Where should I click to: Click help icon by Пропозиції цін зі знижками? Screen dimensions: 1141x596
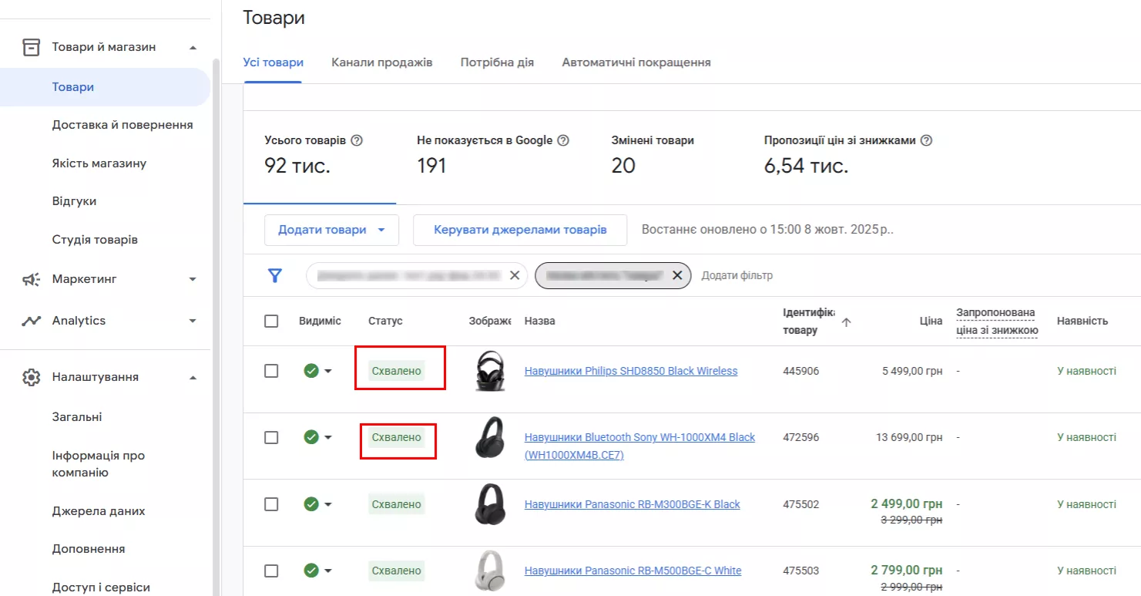tap(927, 140)
